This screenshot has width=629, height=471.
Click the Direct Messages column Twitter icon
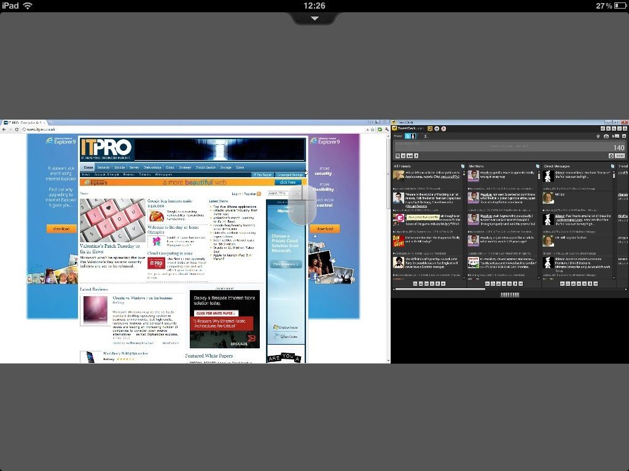click(612, 166)
